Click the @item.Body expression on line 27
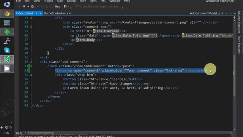This screenshot has width=243, height=137. [x=85, y=40]
